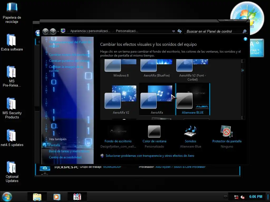
Task: Click the taskbar clock showing 6:06 PM
Action: point(256,197)
